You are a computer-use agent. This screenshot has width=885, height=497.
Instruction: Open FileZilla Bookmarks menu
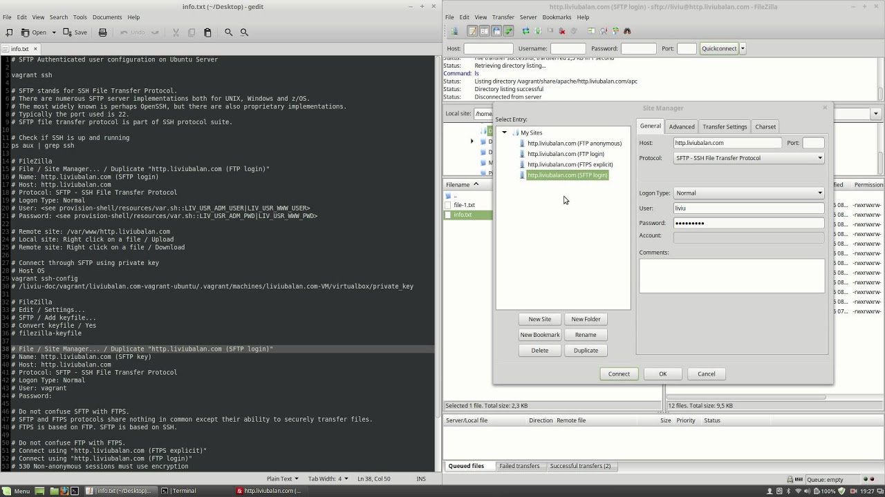tap(557, 17)
